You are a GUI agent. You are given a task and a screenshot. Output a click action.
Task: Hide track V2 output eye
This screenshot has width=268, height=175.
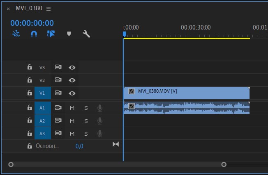tap(72, 80)
